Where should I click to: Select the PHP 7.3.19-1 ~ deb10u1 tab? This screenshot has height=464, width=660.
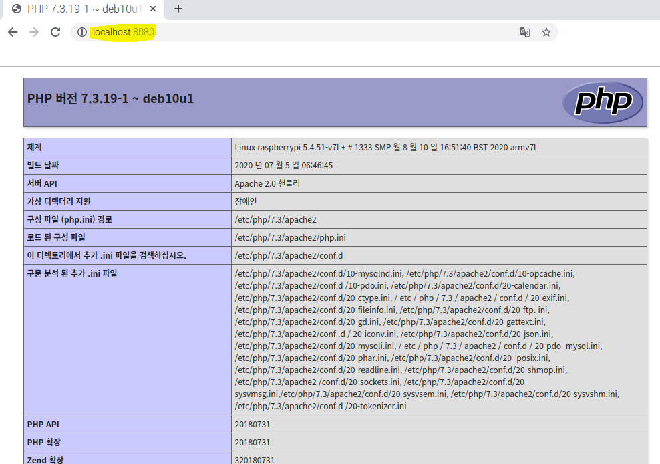tap(84, 9)
